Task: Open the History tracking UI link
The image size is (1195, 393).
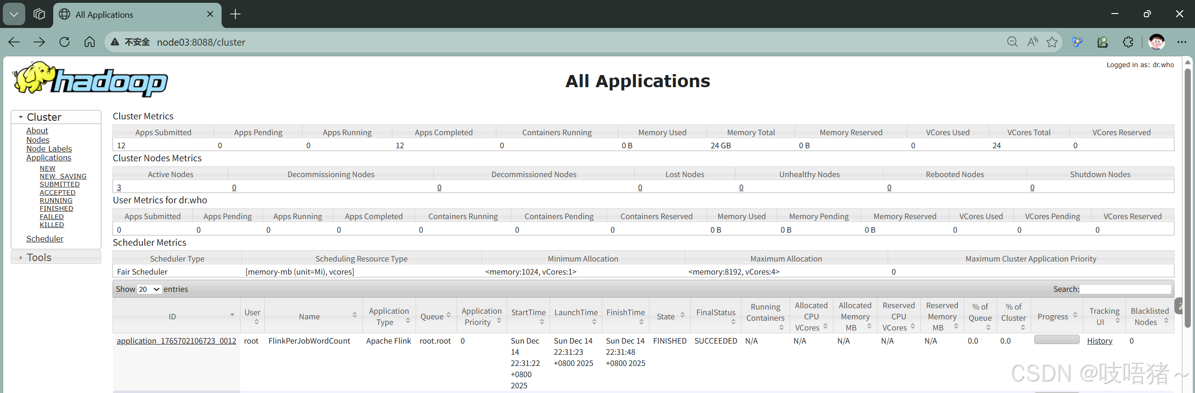Action: click(x=1100, y=341)
